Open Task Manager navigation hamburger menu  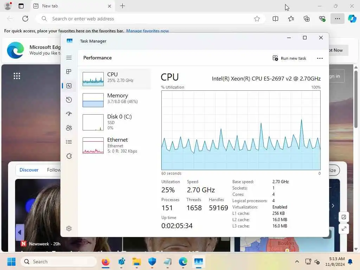click(x=69, y=58)
